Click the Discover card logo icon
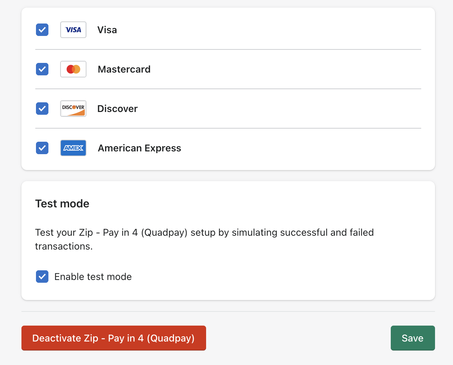Screen dimensions: 453x365 coord(73,109)
